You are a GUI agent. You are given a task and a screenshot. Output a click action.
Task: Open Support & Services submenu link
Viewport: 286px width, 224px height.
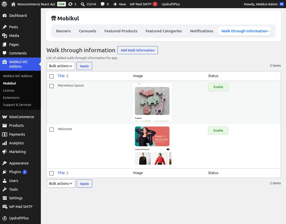pos(17,105)
